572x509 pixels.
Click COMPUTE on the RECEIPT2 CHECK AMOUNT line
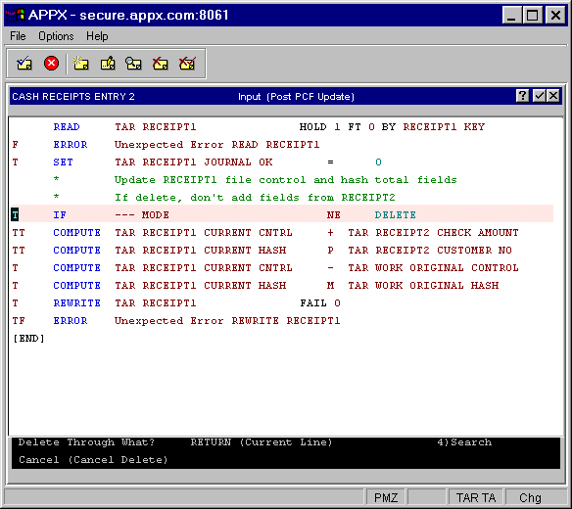[x=76, y=232]
